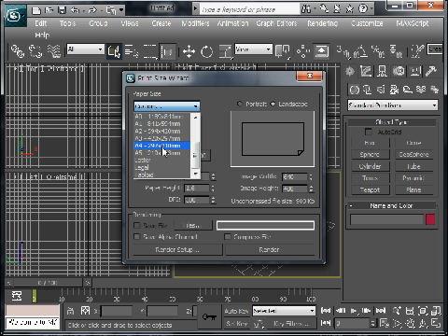Enable the Save Alpha Channel checkbox

tap(136, 237)
